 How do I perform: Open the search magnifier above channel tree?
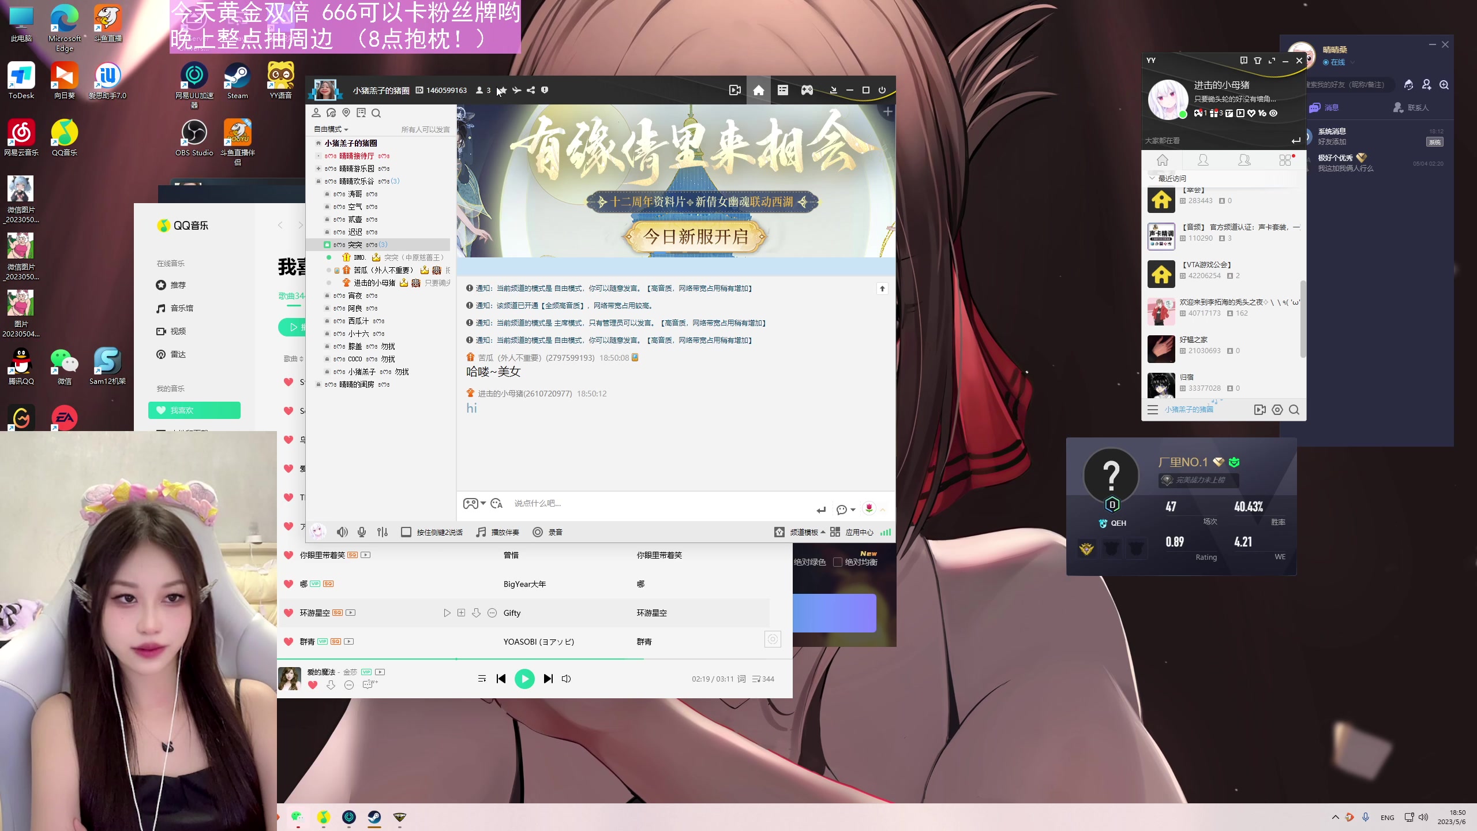click(x=376, y=113)
